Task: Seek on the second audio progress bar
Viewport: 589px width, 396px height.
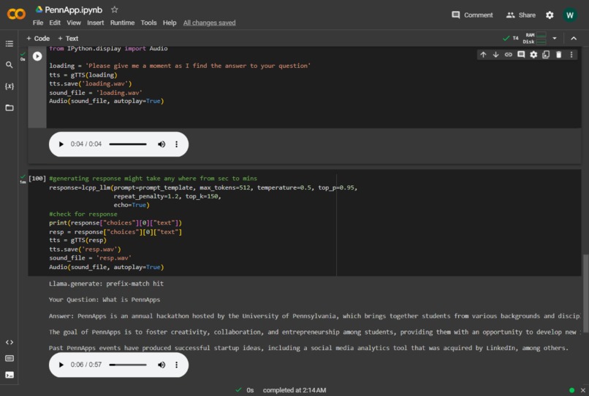Action: pos(128,365)
